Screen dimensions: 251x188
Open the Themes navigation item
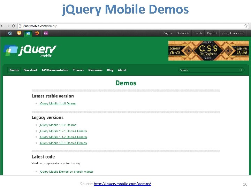tap(78, 70)
